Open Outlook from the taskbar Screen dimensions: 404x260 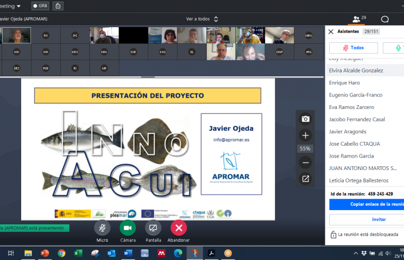pyautogui.click(x=111, y=253)
